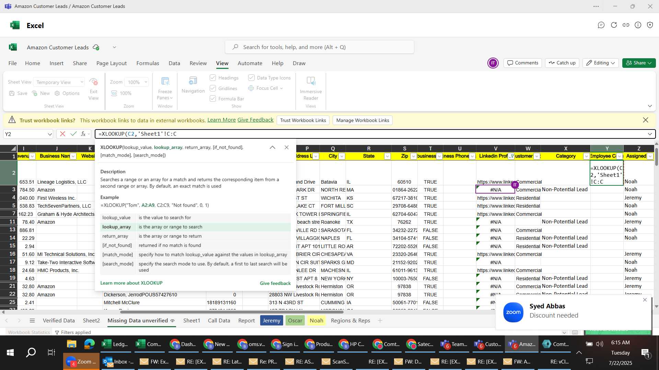The image size is (659, 370).
Task: Toggle the Headings checkbox
Action: pyautogui.click(x=213, y=78)
